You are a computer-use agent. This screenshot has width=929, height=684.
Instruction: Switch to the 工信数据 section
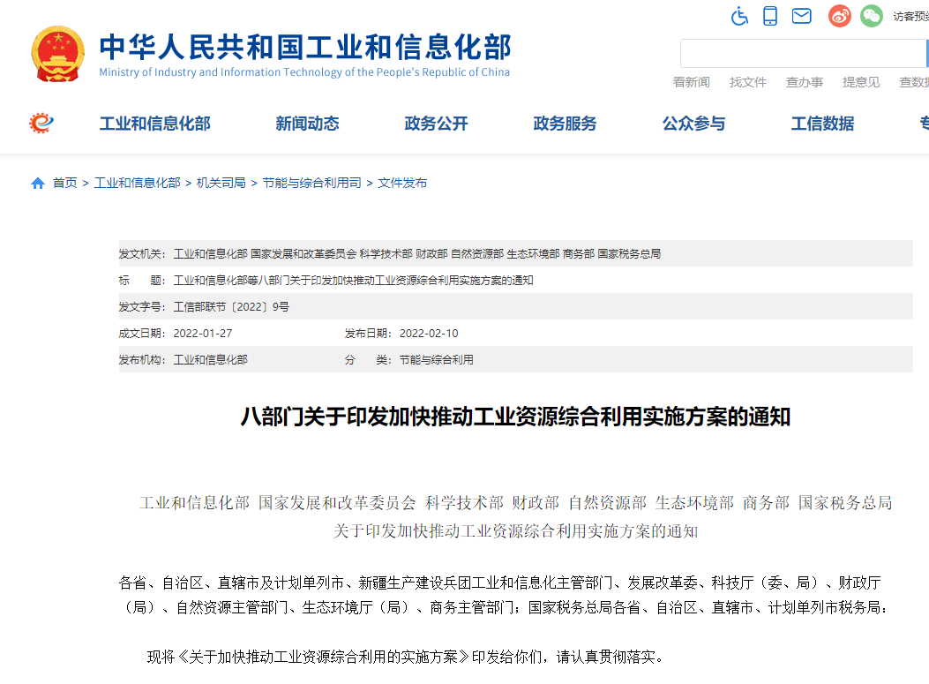click(821, 124)
